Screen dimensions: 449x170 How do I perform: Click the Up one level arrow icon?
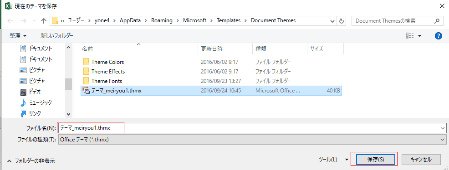click(x=44, y=21)
